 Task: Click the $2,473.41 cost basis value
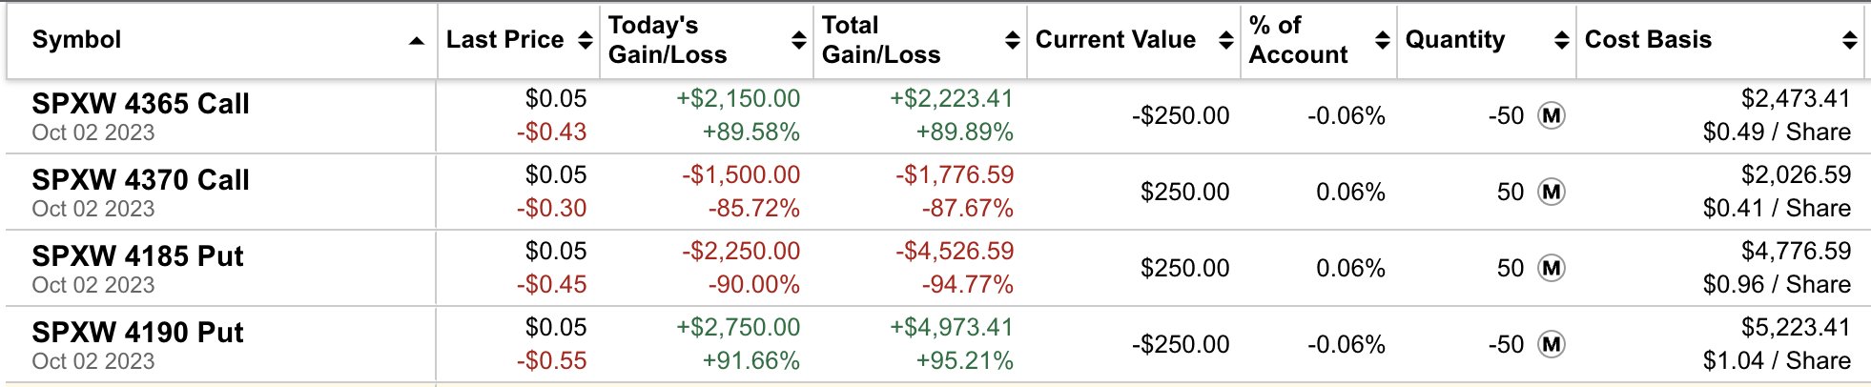pyautogui.click(x=1796, y=99)
